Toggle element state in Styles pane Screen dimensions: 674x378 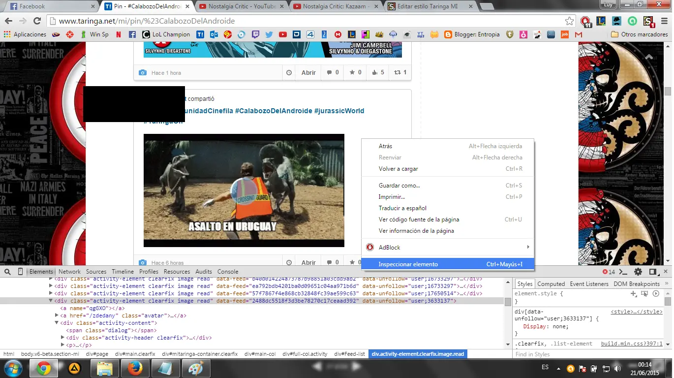pos(644,293)
